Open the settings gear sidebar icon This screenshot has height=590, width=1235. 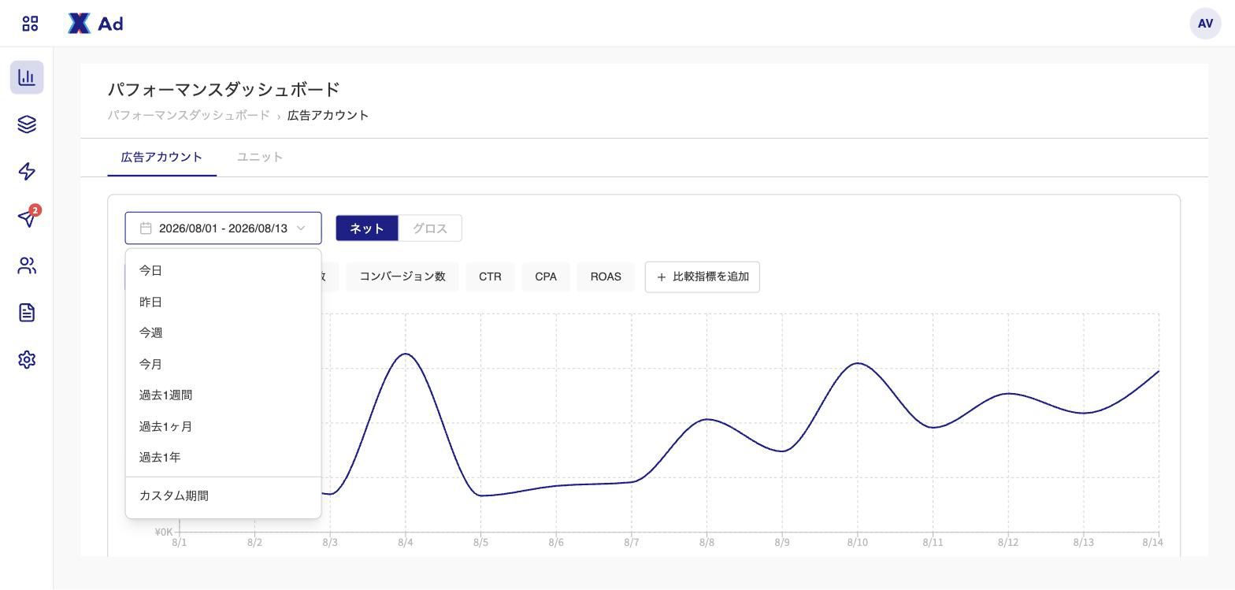(x=27, y=359)
